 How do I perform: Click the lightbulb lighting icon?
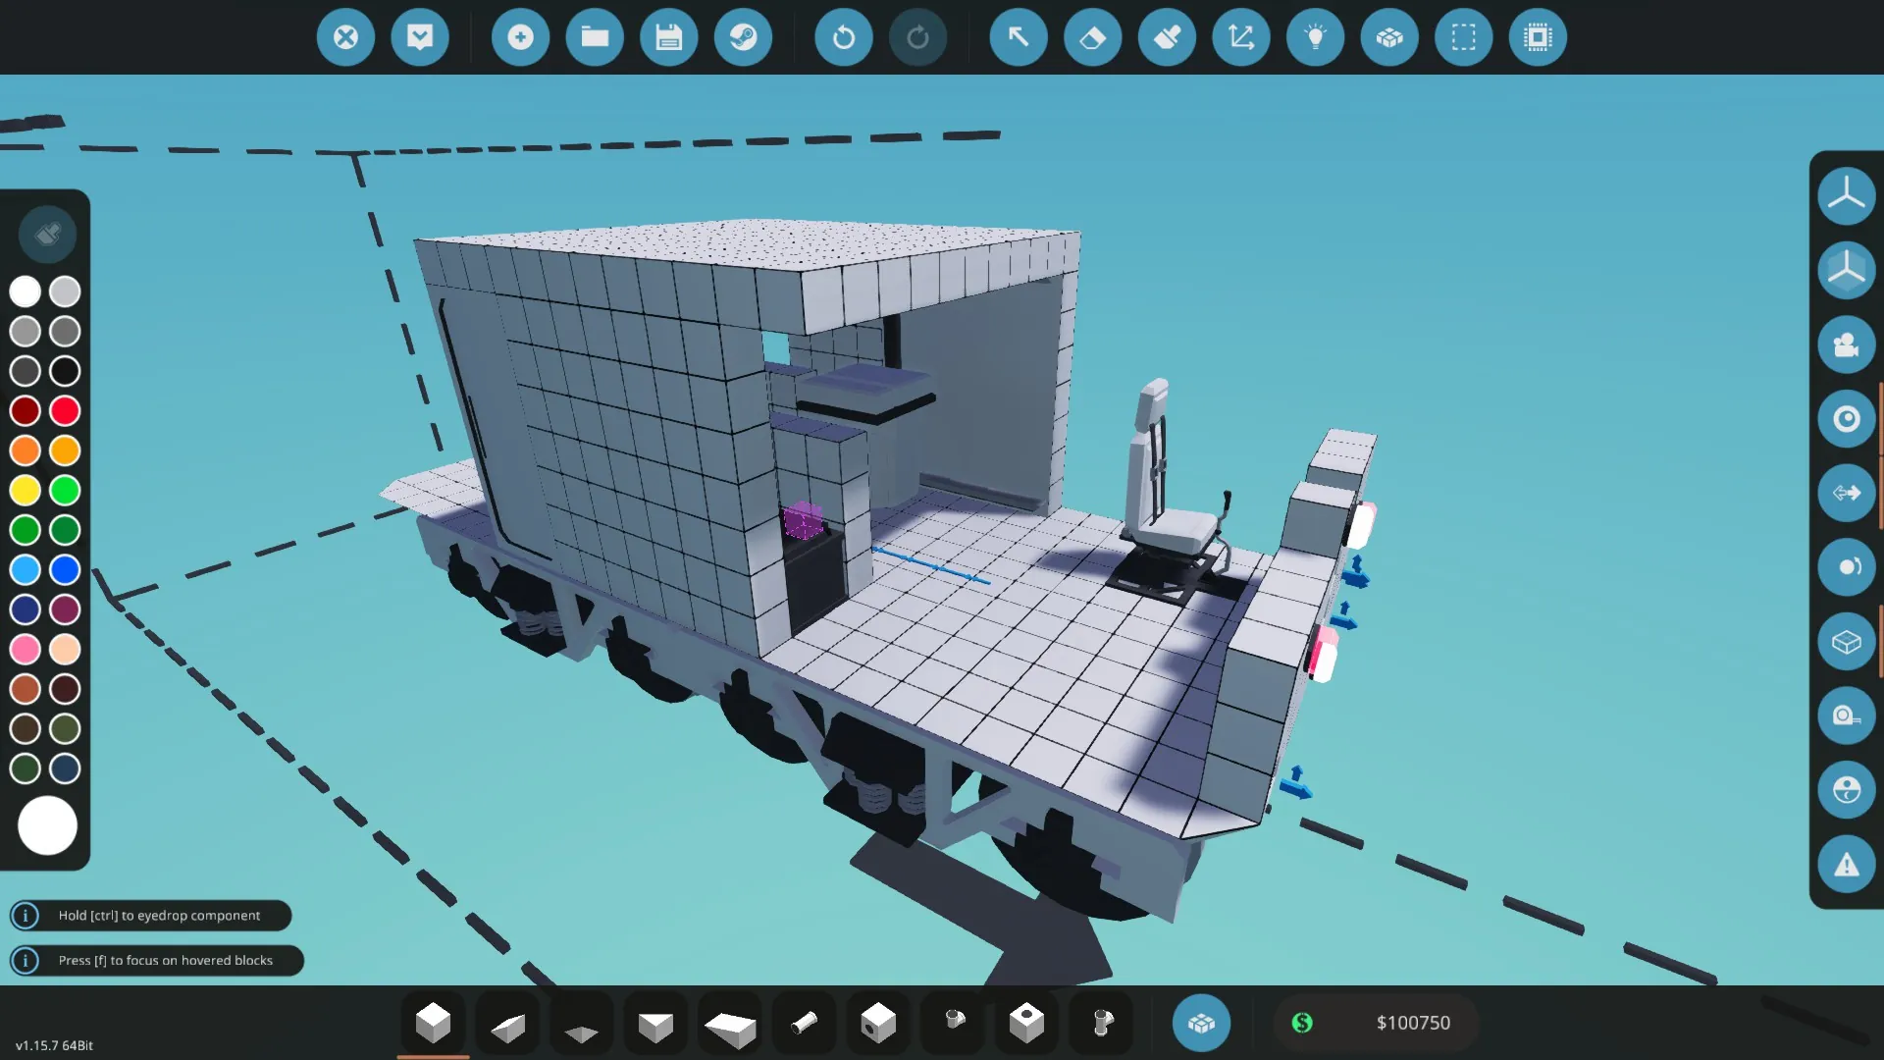[1315, 37]
